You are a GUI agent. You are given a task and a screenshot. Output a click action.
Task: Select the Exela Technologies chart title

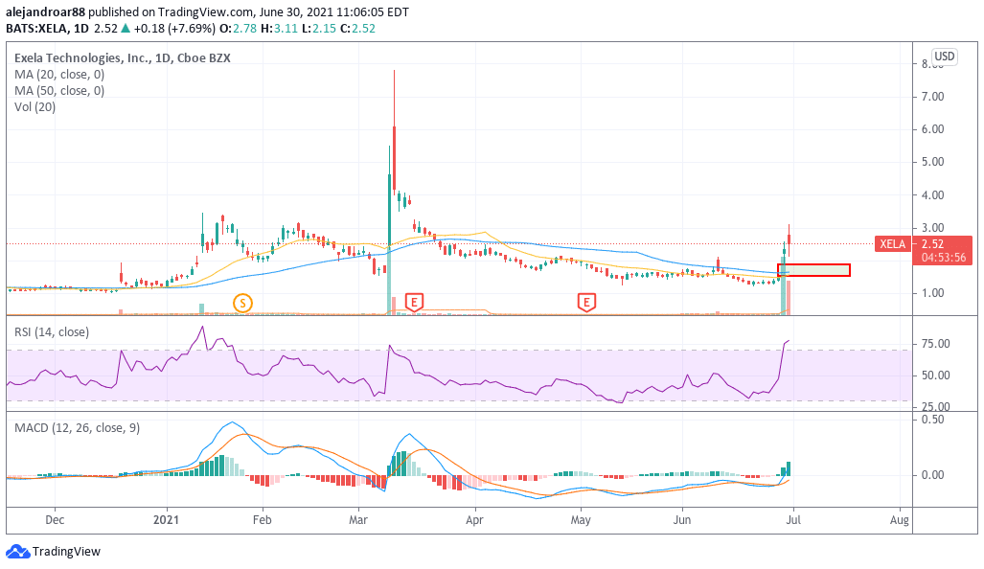click(x=123, y=57)
